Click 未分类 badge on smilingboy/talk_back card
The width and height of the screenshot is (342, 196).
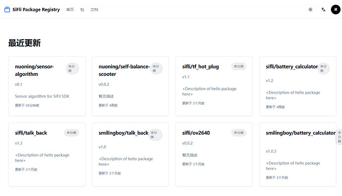point(155,135)
